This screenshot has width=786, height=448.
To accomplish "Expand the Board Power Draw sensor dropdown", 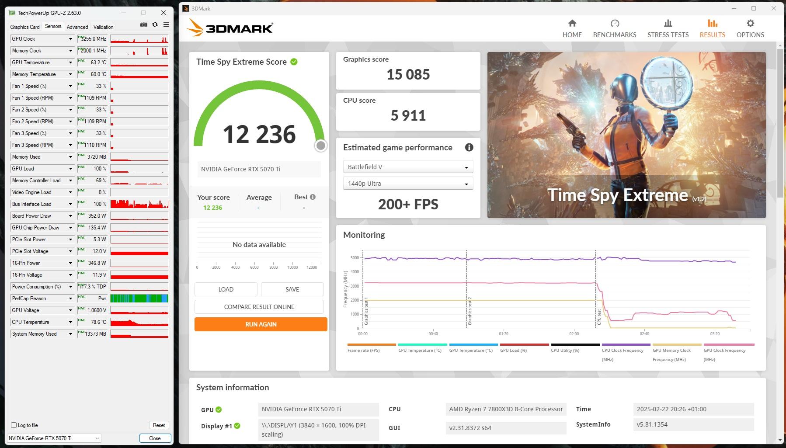I will tap(70, 216).
